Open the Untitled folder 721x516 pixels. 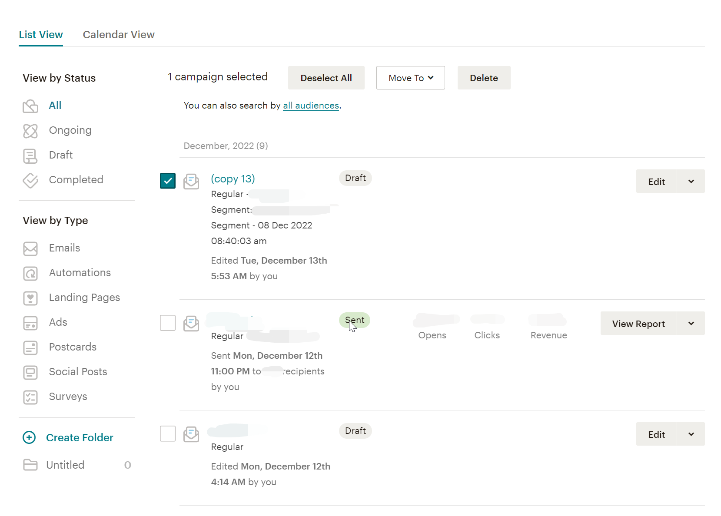(65, 465)
